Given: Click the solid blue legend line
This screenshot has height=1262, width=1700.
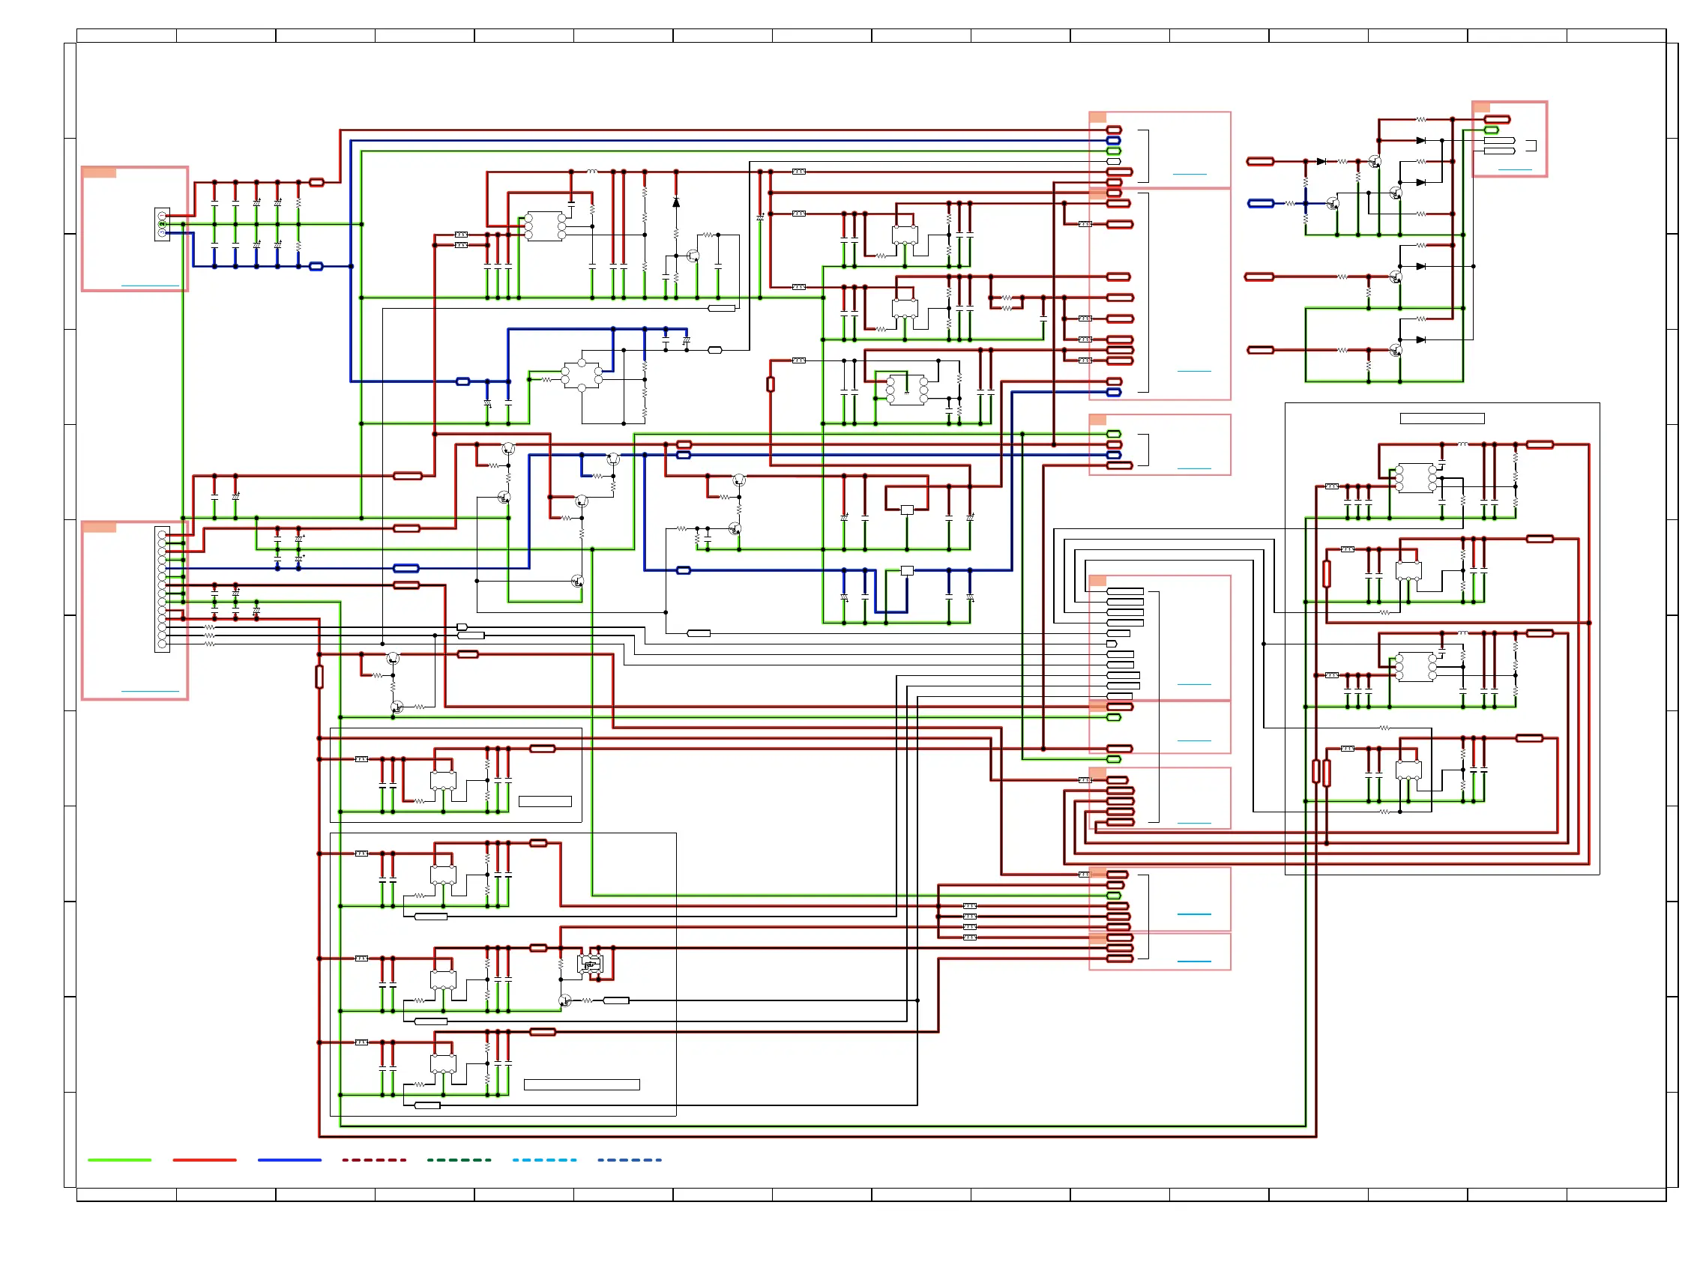Looking at the screenshot, I should pyautogui.click(x=289, y=1159).
